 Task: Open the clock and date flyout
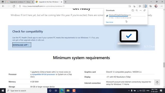pyautogui.click(x=154, y=91)
